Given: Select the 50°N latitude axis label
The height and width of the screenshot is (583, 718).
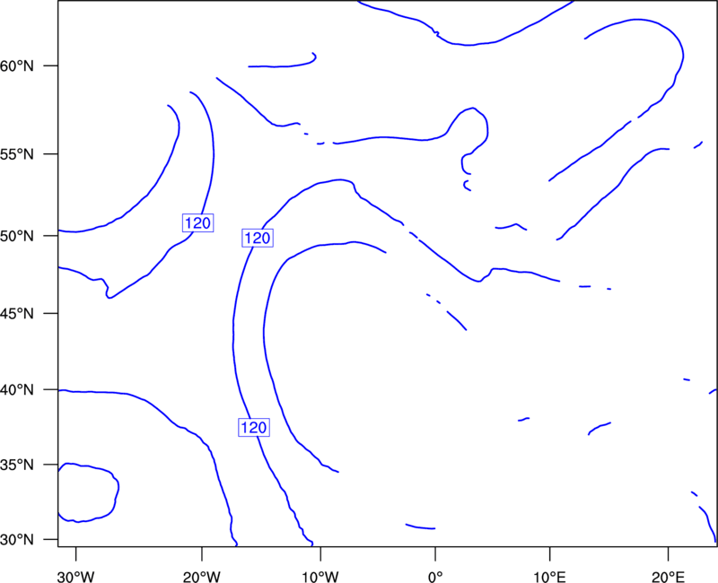Looking at the screenshot, I should click(17, 236).
